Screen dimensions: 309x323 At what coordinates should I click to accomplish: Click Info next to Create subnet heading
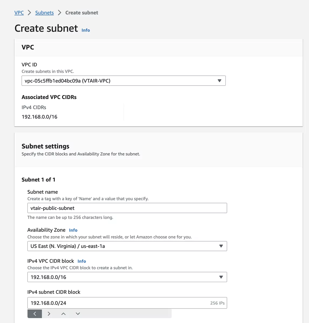pos(86,30)
